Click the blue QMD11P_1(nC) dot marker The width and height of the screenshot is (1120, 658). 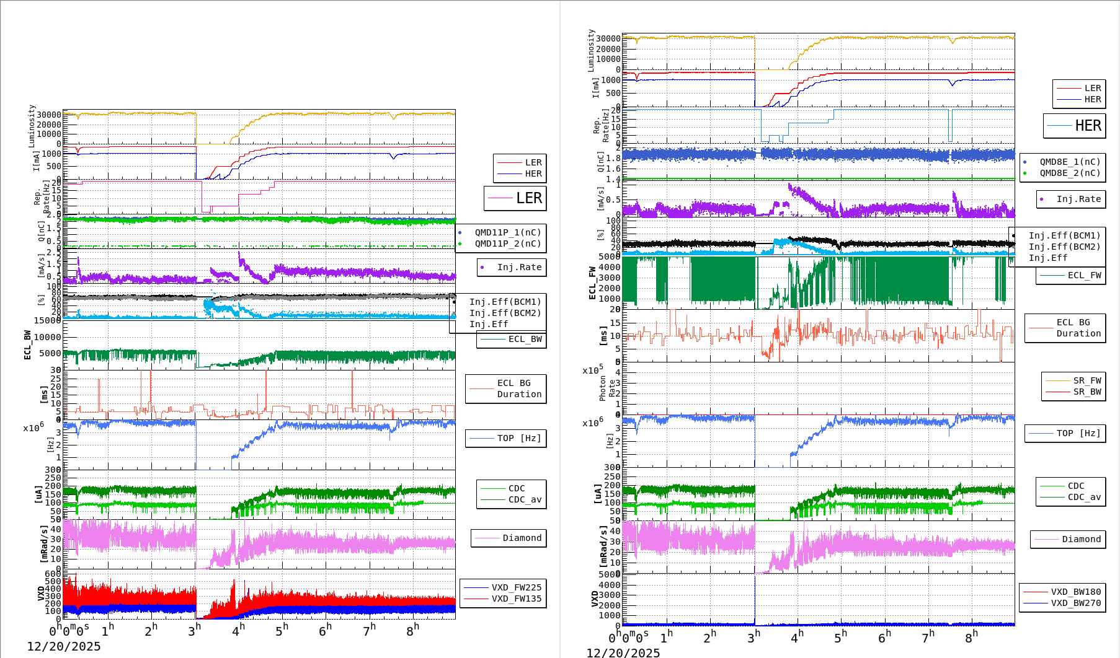[460, 233]
